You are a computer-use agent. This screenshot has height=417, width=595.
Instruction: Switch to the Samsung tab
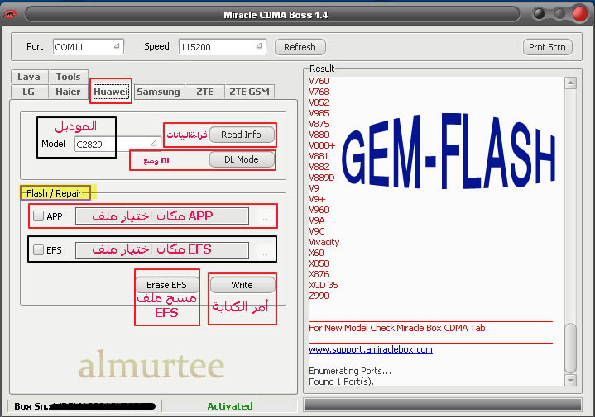coord(159,92)
